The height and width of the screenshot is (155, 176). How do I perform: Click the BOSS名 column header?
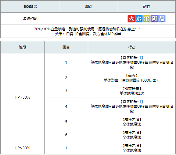click(30, 6)
